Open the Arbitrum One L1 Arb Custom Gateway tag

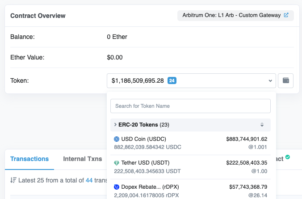coord(235,15)
